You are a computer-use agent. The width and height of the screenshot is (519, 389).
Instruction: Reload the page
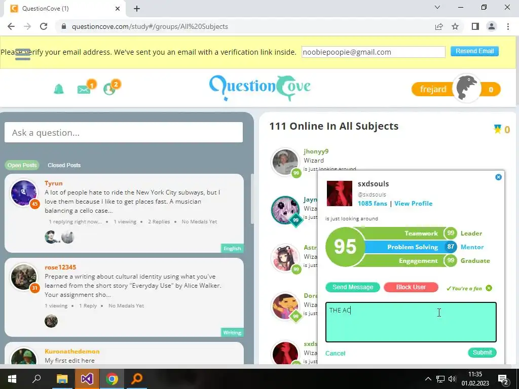click(x=44, y=26)
